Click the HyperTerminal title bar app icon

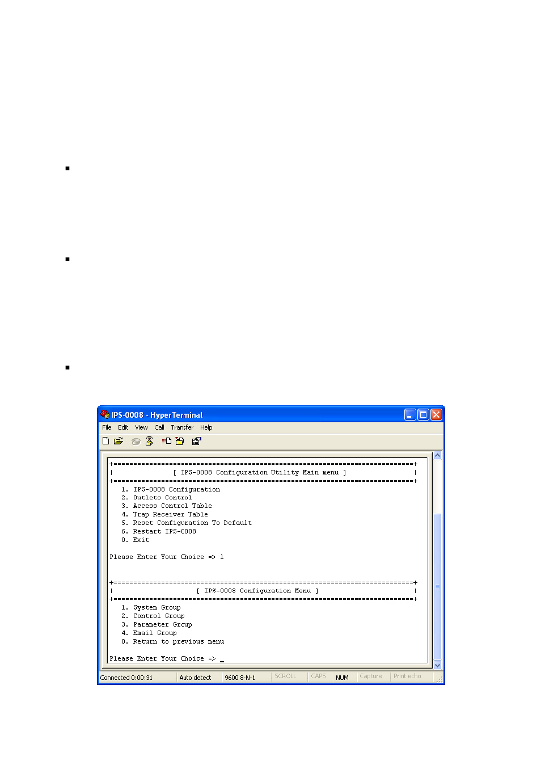(x=105, y=415)
